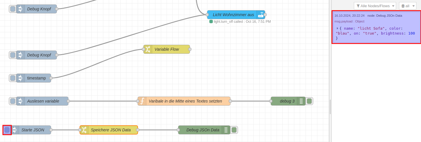Trigger the Starte JSON inject button
This screenshot has height=142, width=421.
click(7, 130)
